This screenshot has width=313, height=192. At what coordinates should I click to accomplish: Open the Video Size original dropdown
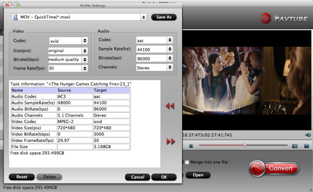[x=68, y=51]
